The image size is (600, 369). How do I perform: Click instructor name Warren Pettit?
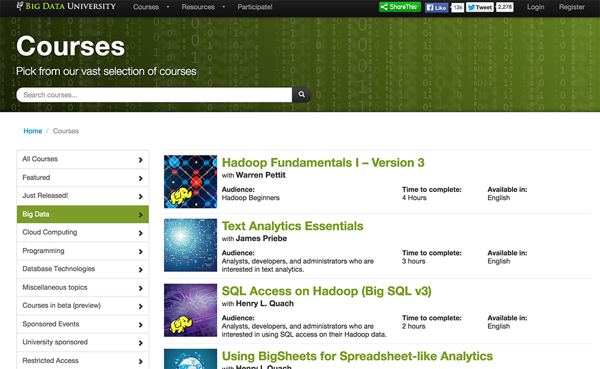coord(260,175)
